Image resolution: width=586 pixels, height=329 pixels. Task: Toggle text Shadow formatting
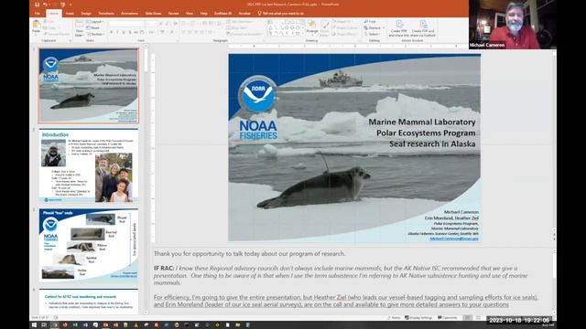(130, 33)
